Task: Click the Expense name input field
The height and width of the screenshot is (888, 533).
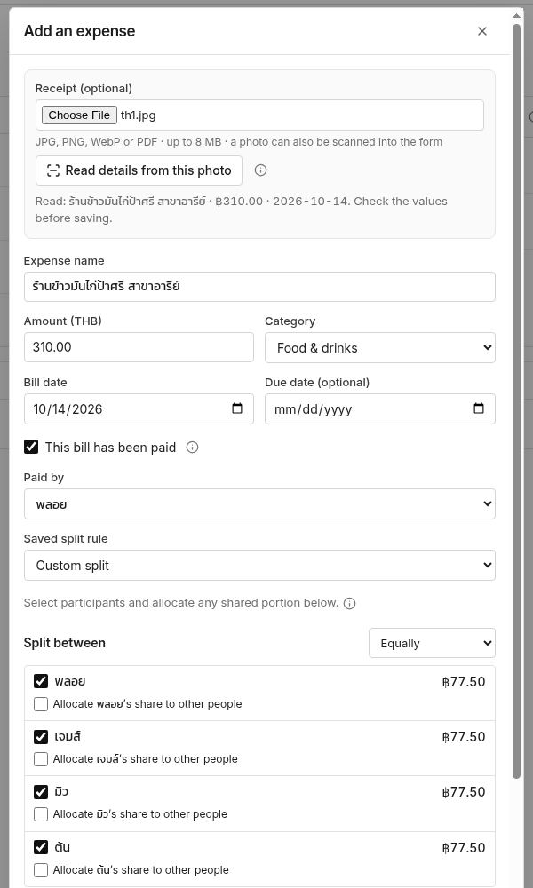Action: [259, 287]
